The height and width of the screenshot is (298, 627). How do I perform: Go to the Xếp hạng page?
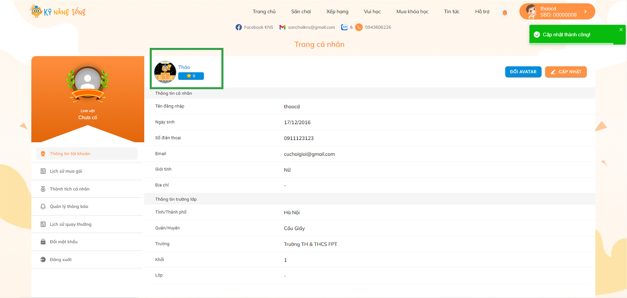tap(337, 12)
